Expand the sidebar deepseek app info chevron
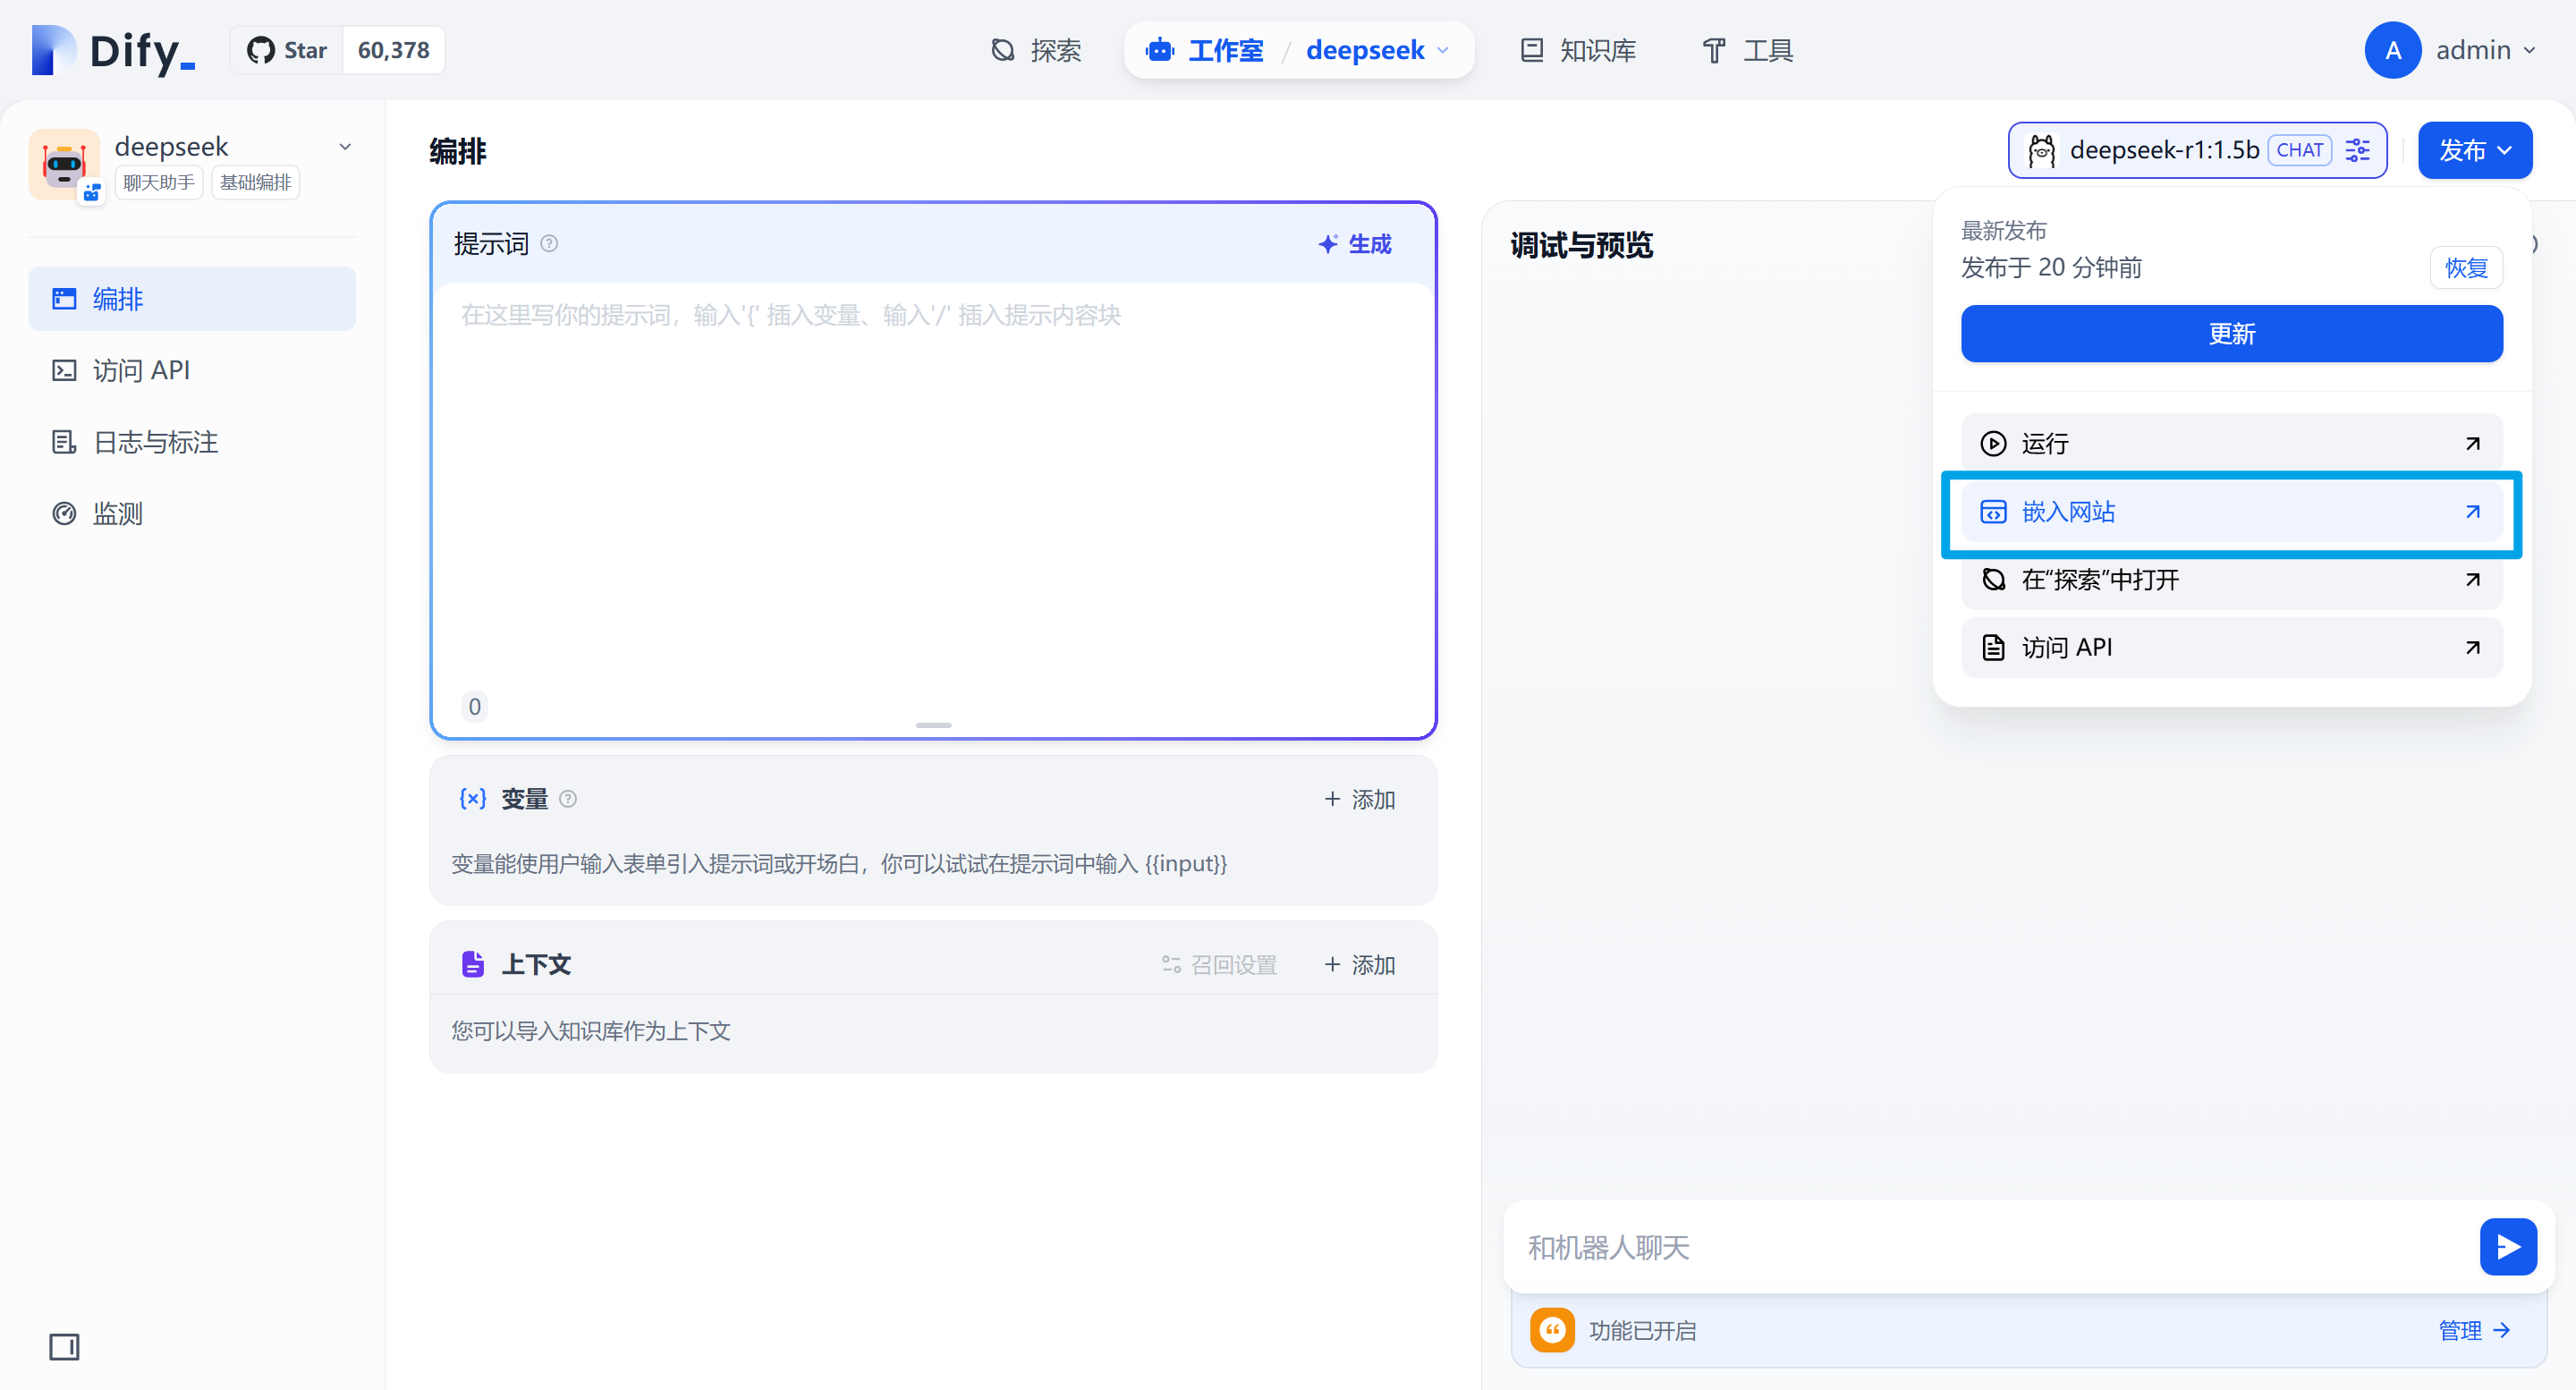Image resolution: width=2576 pixels, height=1390 pixels. coord(345,147)
